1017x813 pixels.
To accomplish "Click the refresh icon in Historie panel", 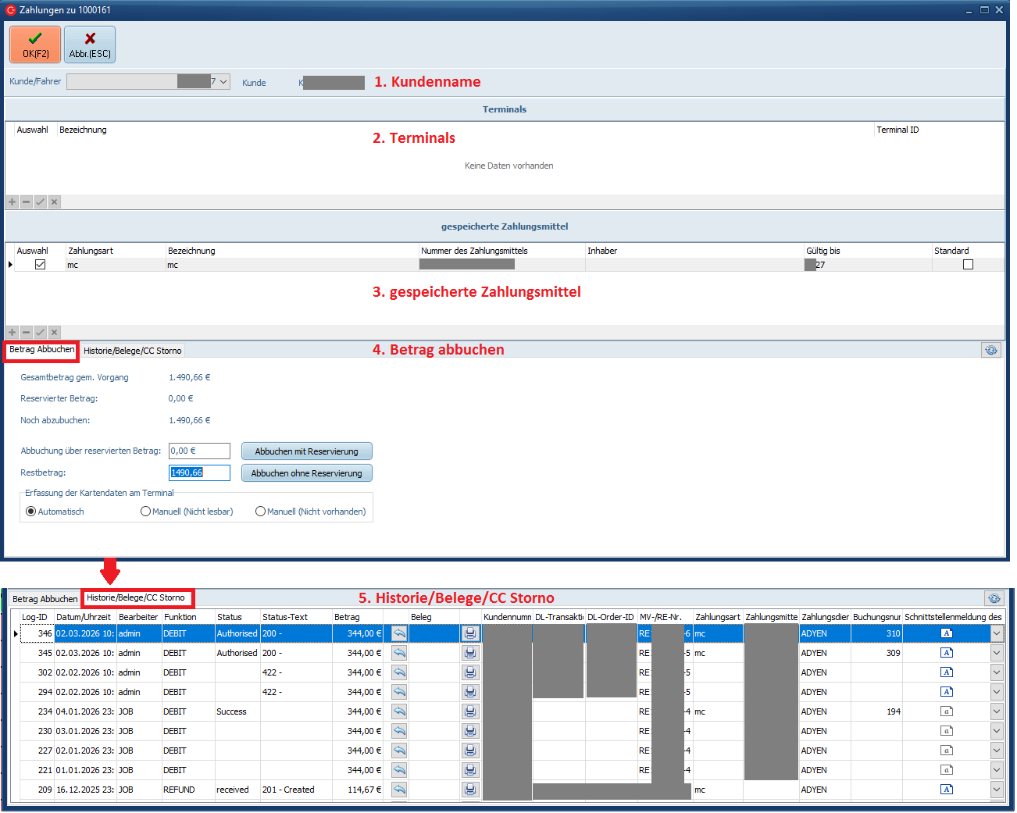I will 994,598.
